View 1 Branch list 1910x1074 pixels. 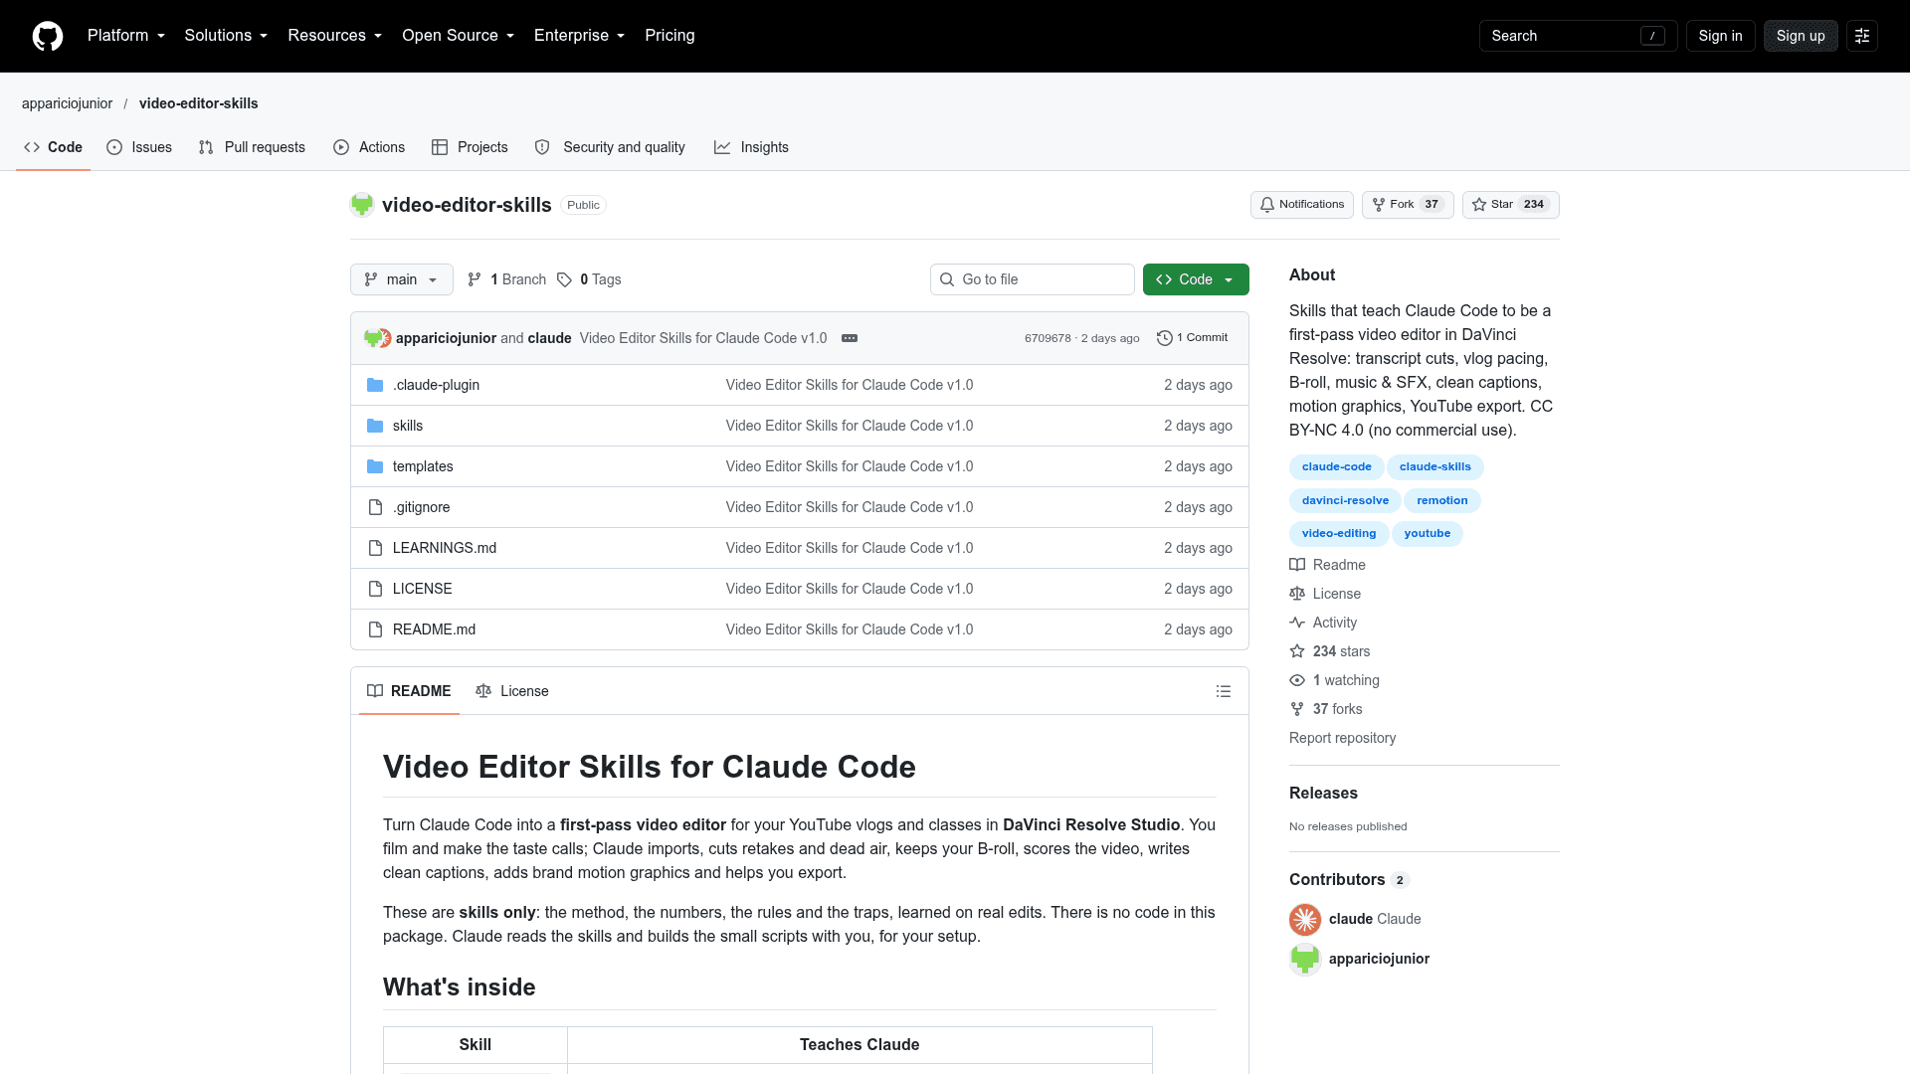point(507,279)
